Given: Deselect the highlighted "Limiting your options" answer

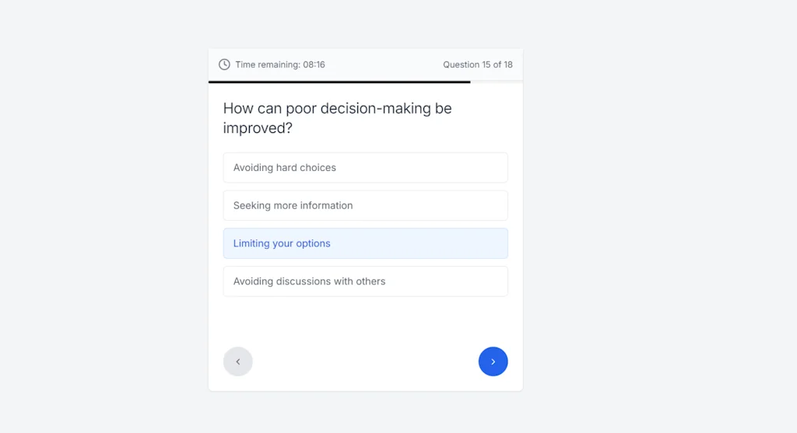Looking at the screenshot, I should point(365,243).
